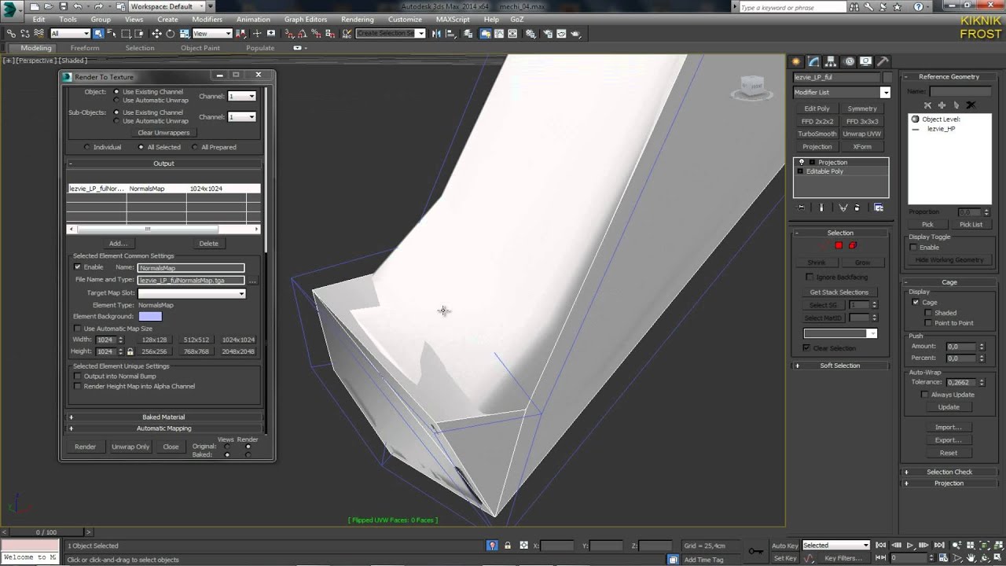Open the MAXScript menu
This screenshot has width=1006, height=566.
click(x=453, y=20)
